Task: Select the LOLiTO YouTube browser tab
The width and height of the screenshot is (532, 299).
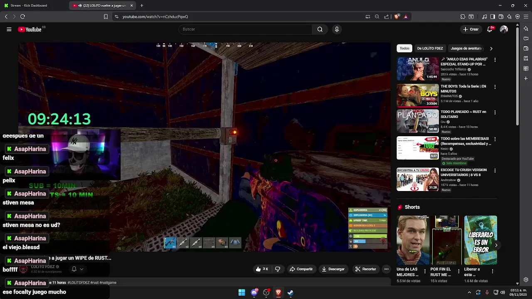Action: point(102,5)
